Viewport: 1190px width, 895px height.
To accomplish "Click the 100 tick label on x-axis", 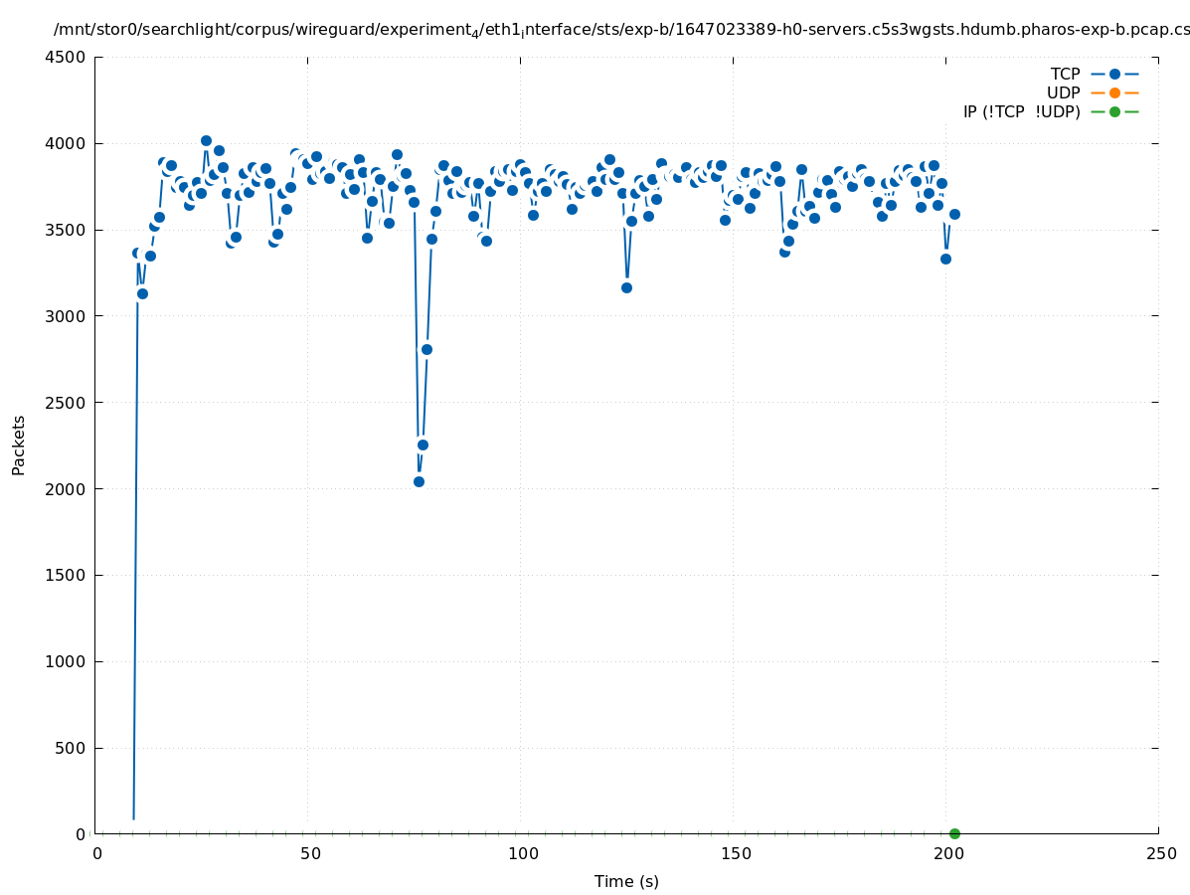I will (x=522, y=853).
